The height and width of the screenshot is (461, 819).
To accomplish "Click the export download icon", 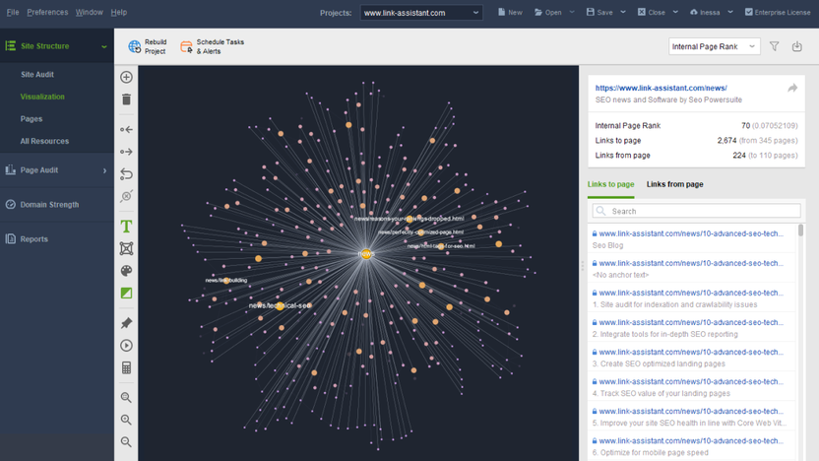I will 796,46.
